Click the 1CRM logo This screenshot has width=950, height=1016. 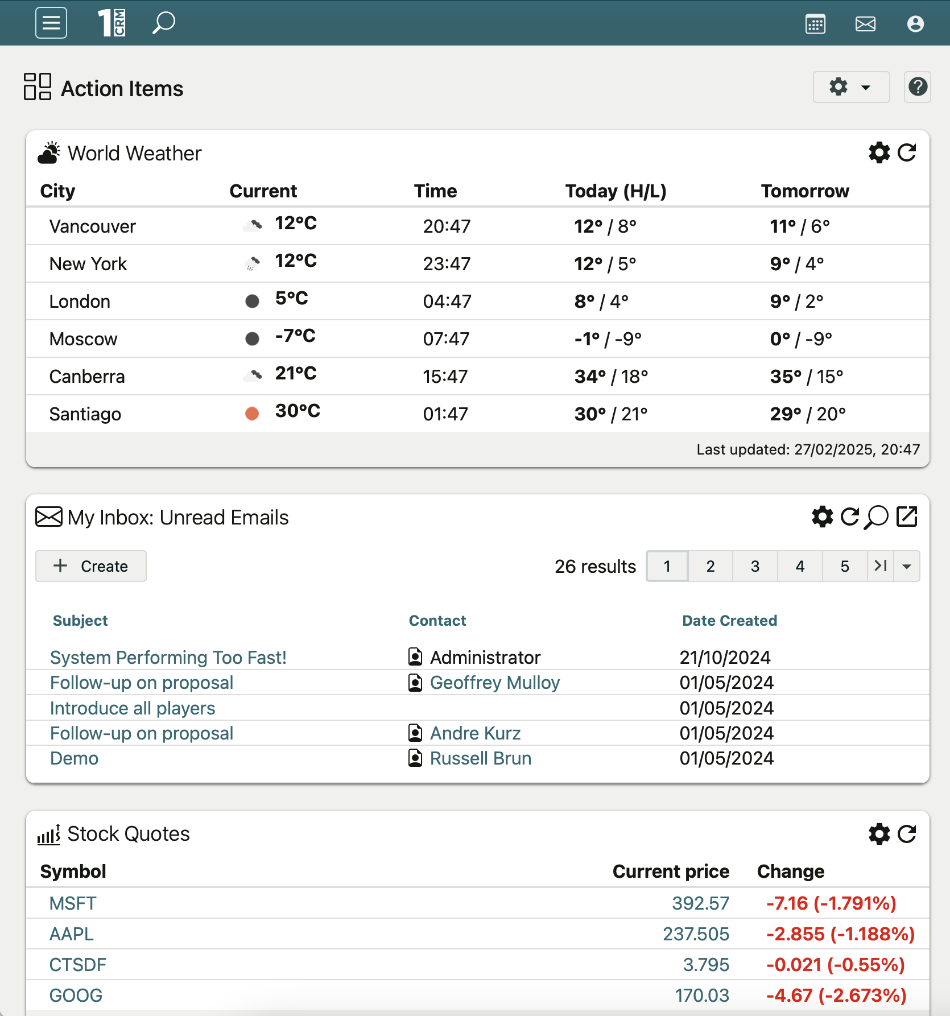[111, 23]
